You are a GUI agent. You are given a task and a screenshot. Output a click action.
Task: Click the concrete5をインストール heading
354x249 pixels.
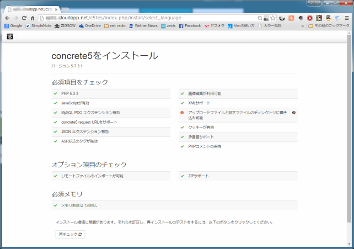[x=105, y=56]
